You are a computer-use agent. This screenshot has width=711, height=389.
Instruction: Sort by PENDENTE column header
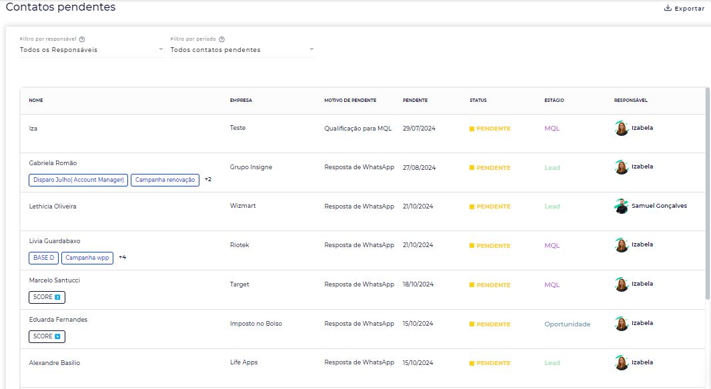click(415, 100)
